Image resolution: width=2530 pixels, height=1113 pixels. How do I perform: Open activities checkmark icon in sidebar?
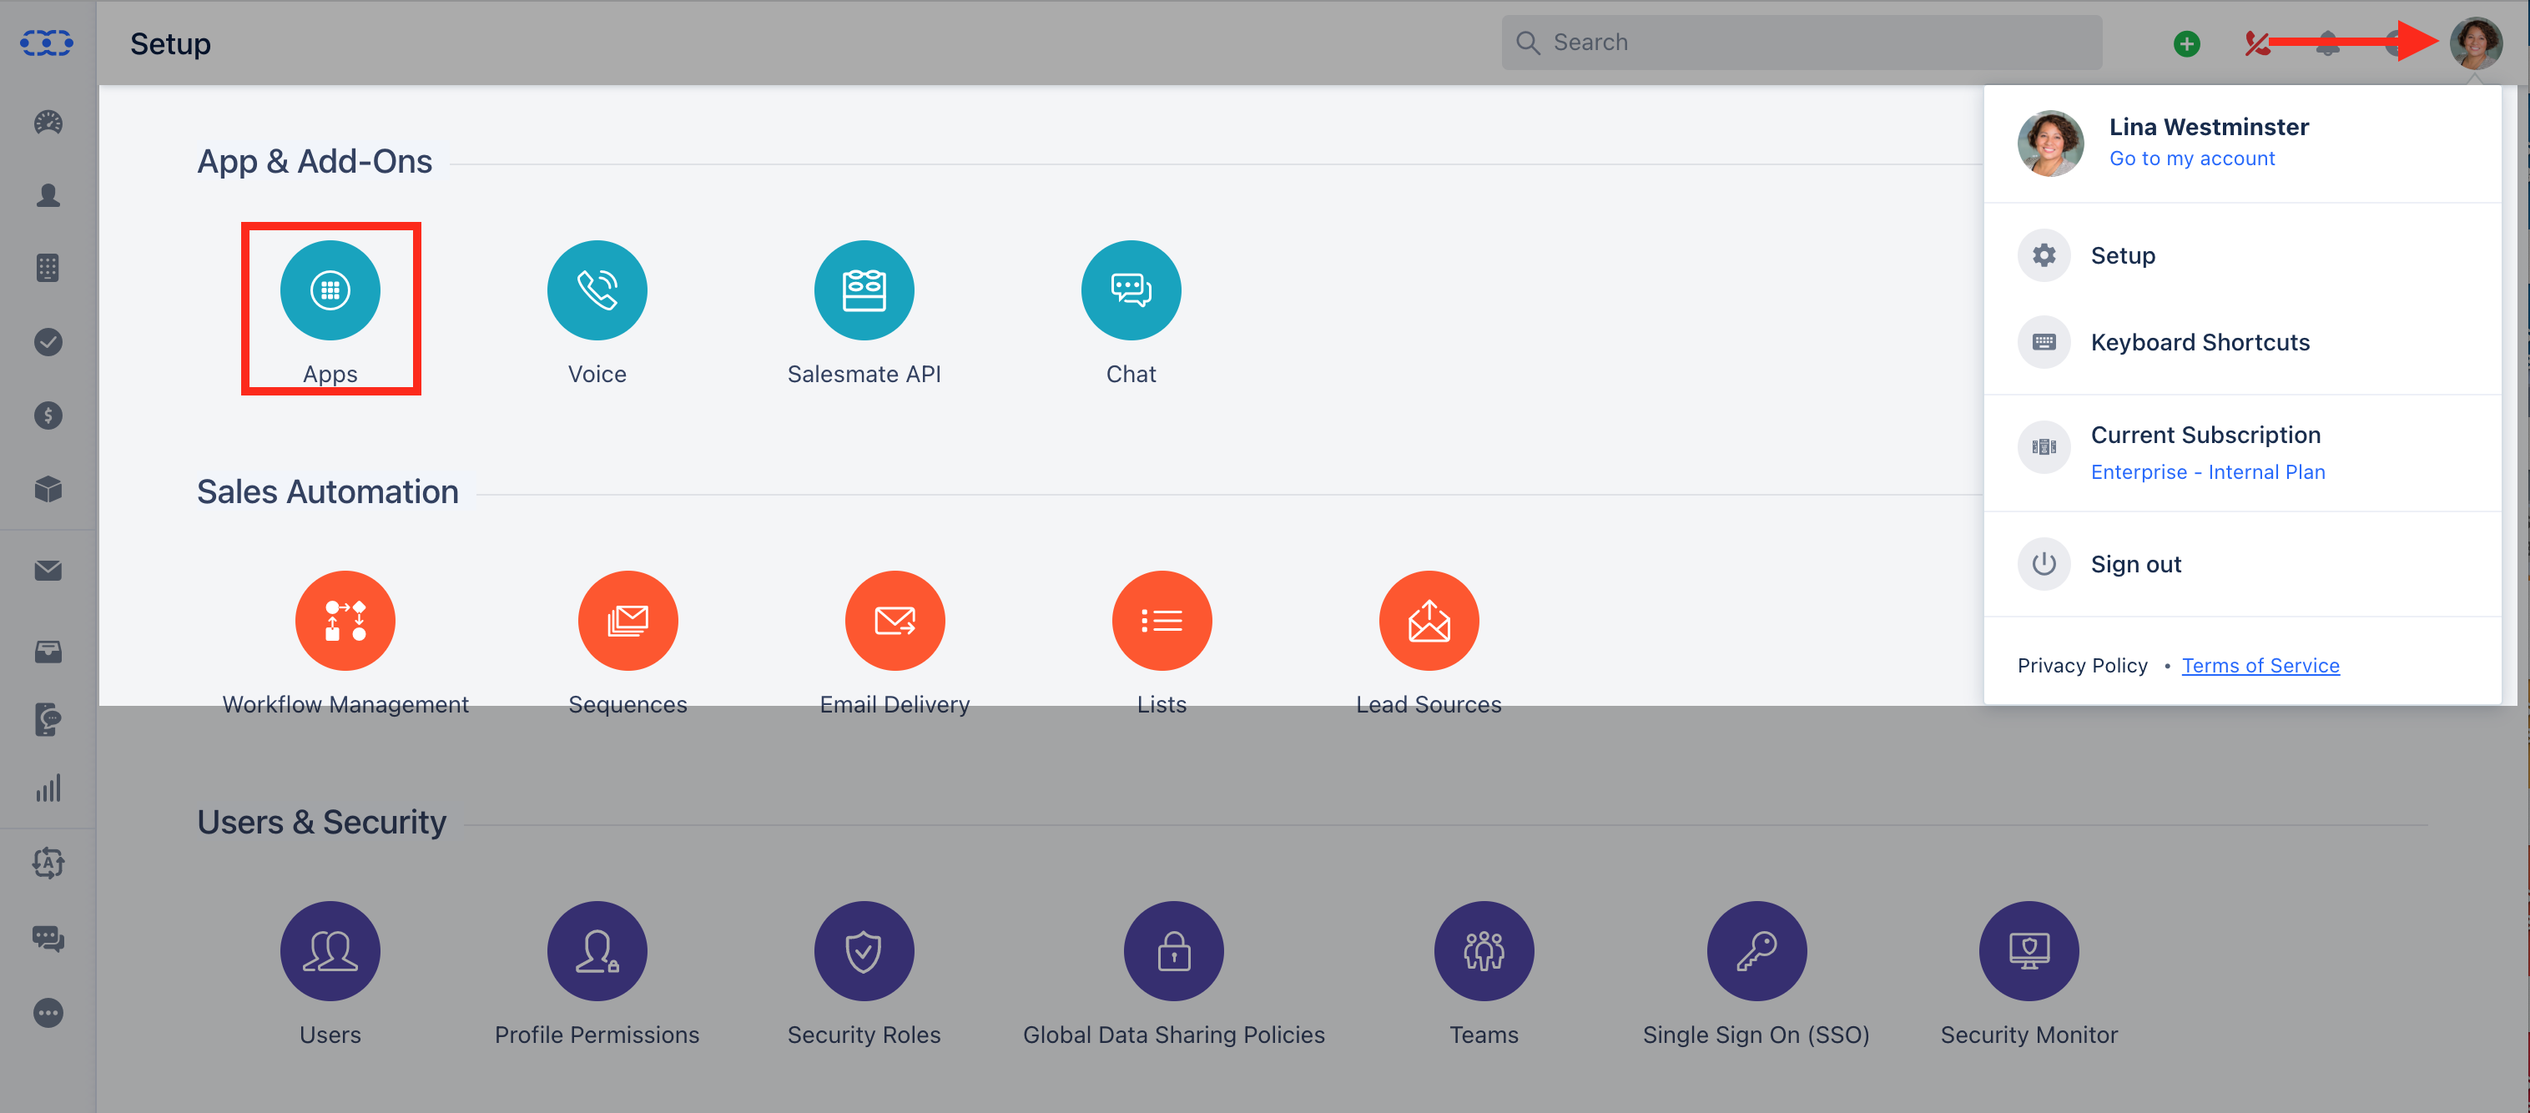tap(48, 342)
